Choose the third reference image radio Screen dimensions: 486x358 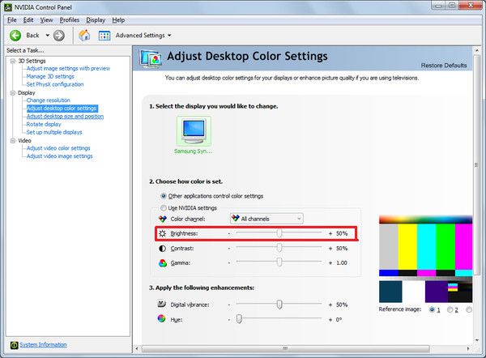(x=469, y=309)
